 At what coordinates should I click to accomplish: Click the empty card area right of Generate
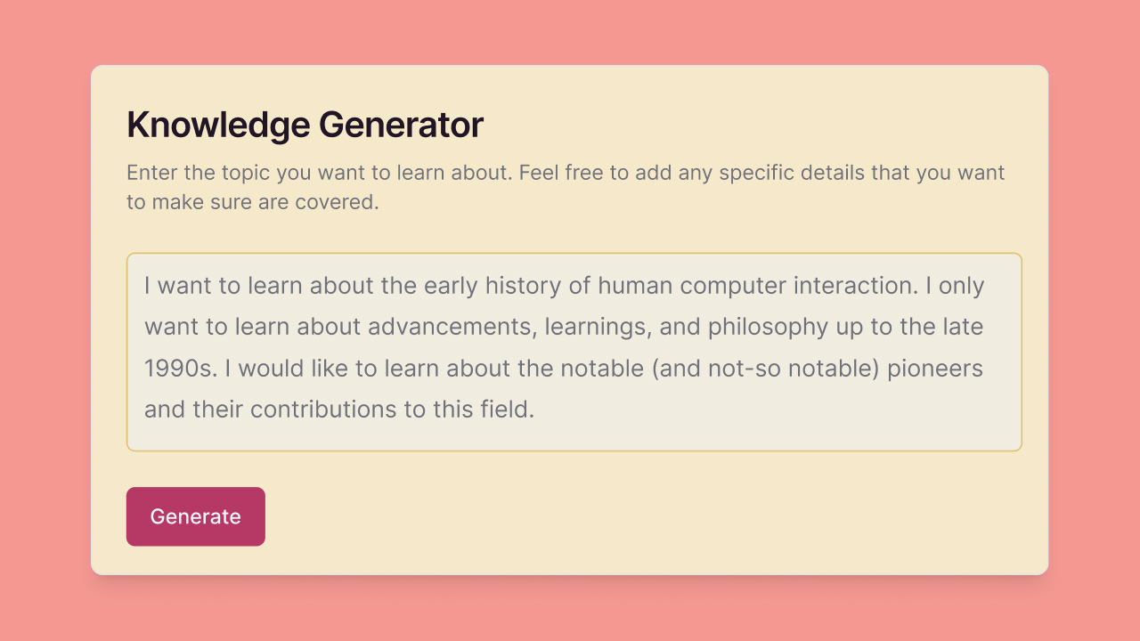(623, 516)
